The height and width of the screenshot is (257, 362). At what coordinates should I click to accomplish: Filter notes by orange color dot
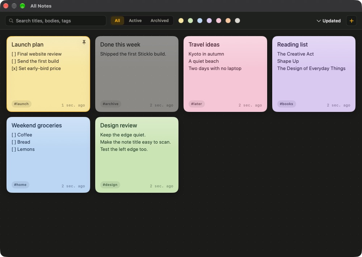click(x=228, y=21)
